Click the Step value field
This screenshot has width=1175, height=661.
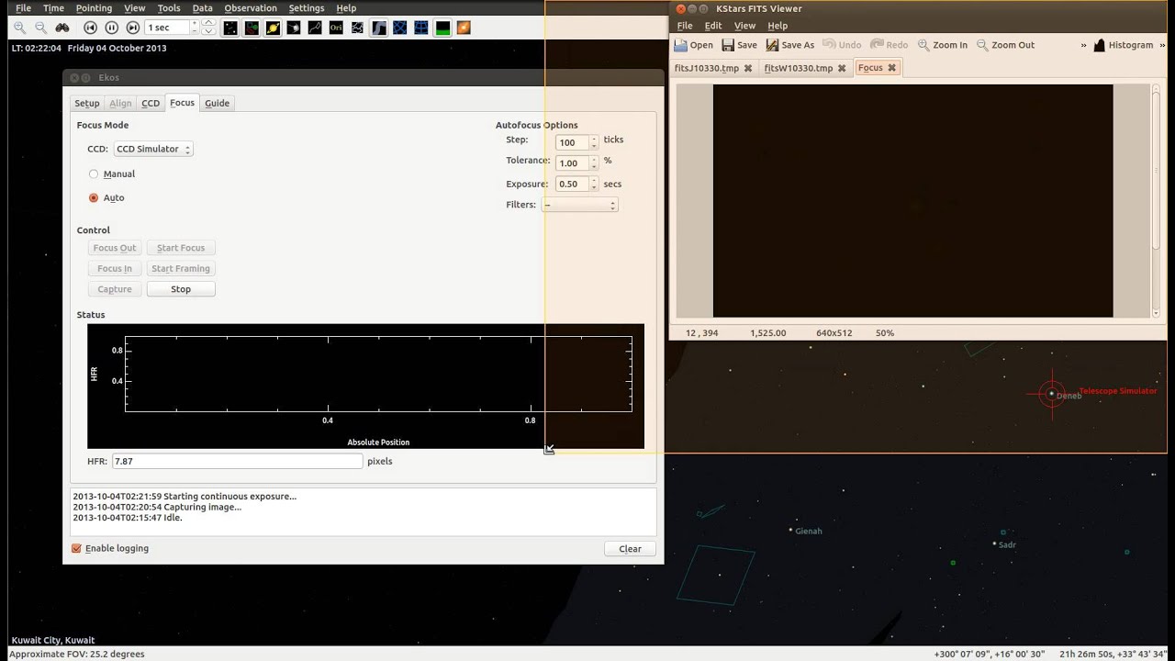[x=572, y=142]
